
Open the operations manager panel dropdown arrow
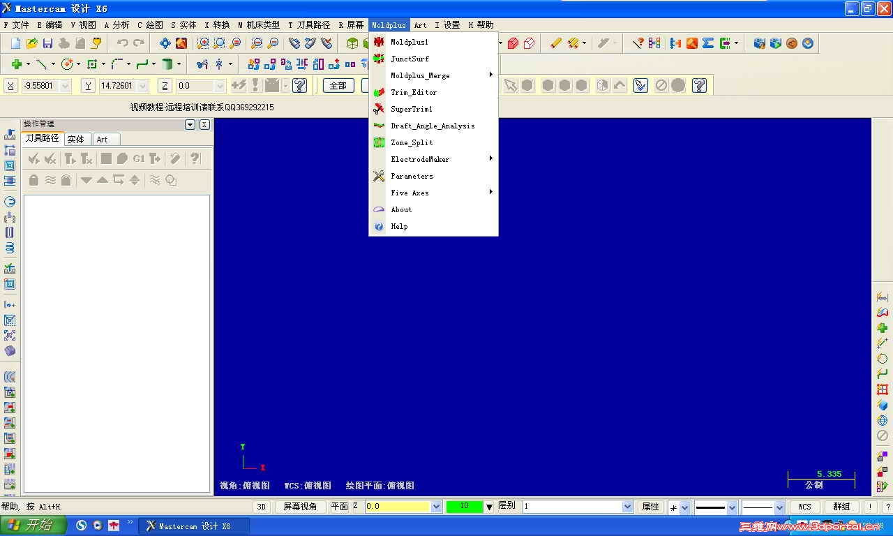click(x=190, y=124)
